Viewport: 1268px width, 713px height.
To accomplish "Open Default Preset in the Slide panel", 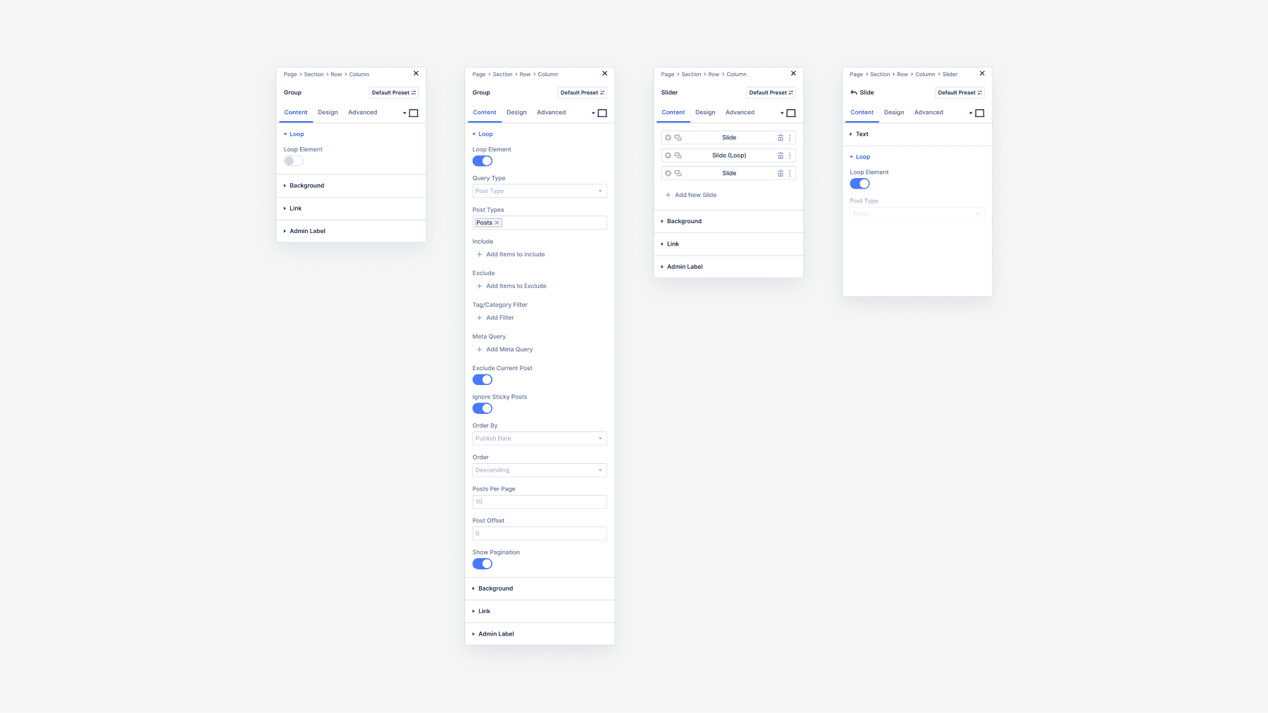I will tap(959, 93).
